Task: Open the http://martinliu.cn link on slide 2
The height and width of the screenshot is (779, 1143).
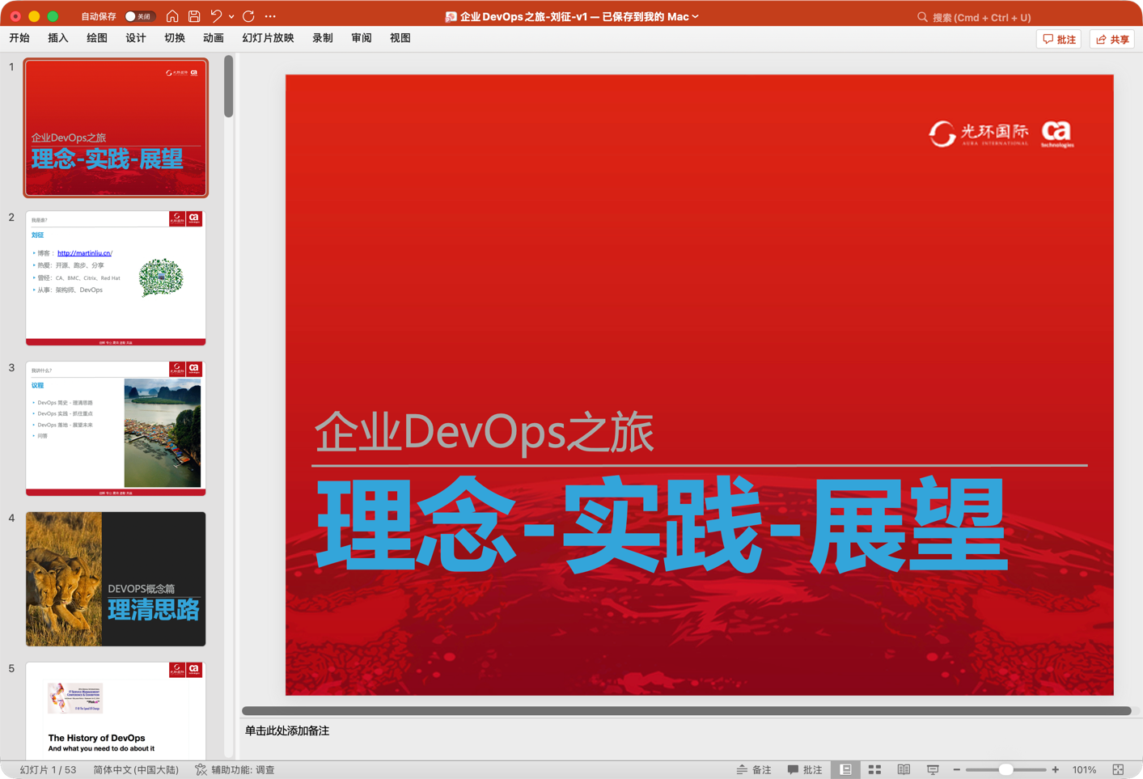Action: point(83,252)
